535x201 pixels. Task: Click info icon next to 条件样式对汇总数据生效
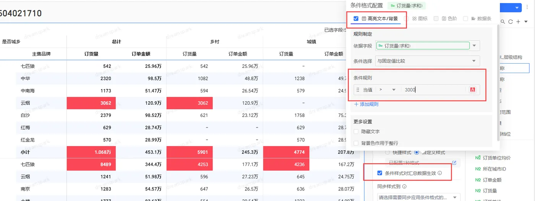click(x=440, y=173)
